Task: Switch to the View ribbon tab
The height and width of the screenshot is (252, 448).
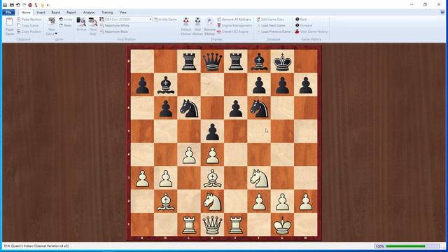Action: pos(123,13)
